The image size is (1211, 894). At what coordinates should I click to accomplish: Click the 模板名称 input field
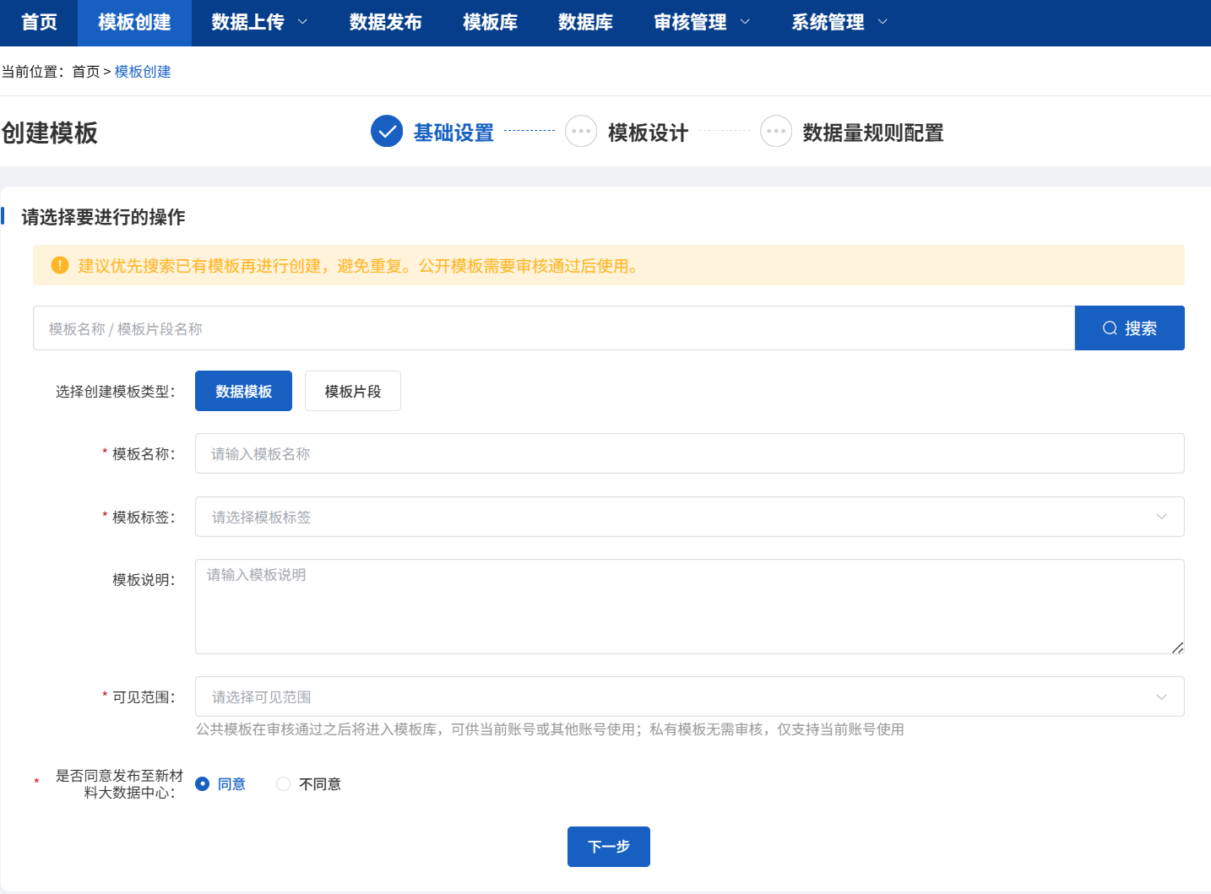[689, 453]
